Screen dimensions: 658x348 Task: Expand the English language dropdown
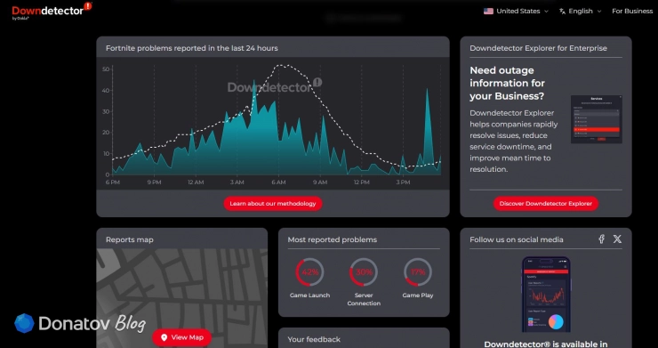(x=581, y=12)
